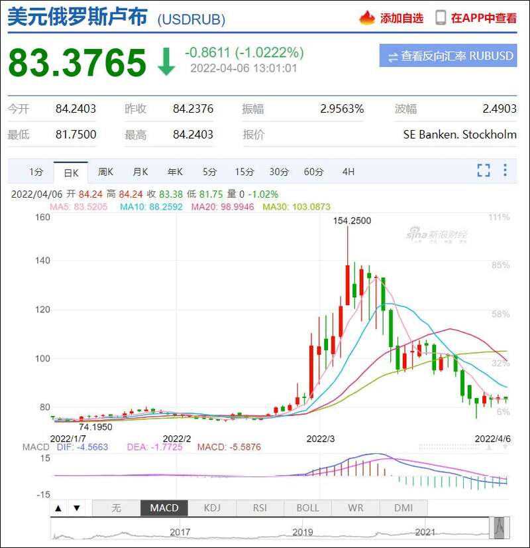Choose the DMI indicator

pos(403,508)
